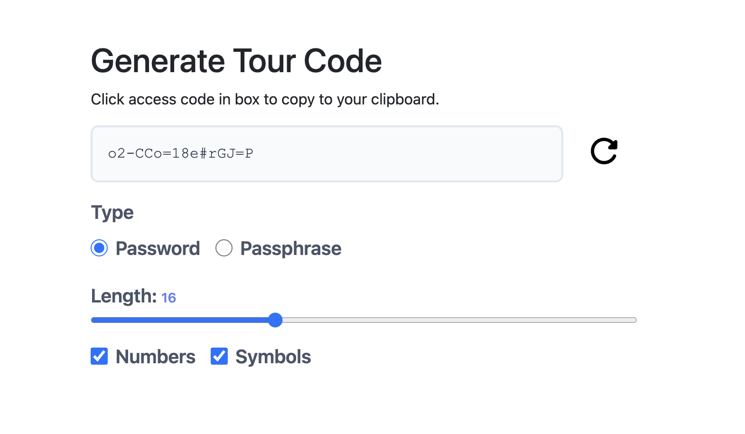Activate the refresh button right of the field
This screenshot has width=745, height=434.
click(604, 151)
